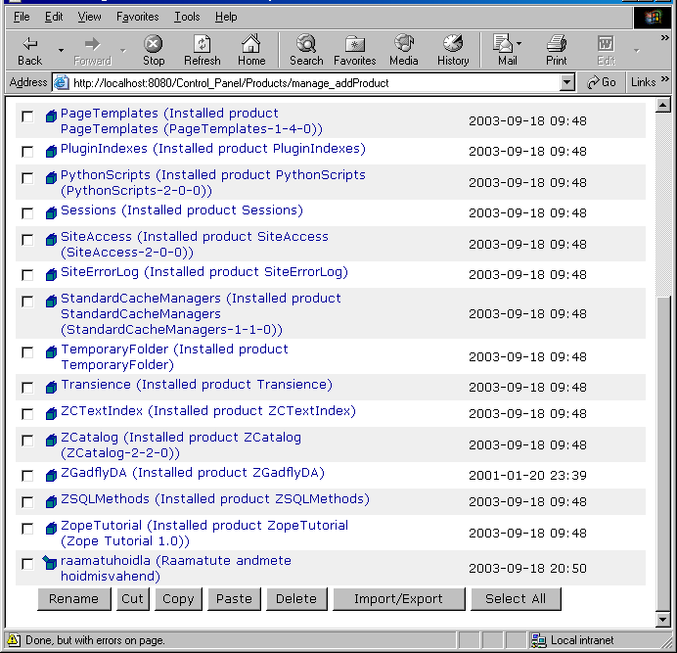Open the Edit button dropdown arrow
This screenshot has width=677, height=653.
coord(637,50)
